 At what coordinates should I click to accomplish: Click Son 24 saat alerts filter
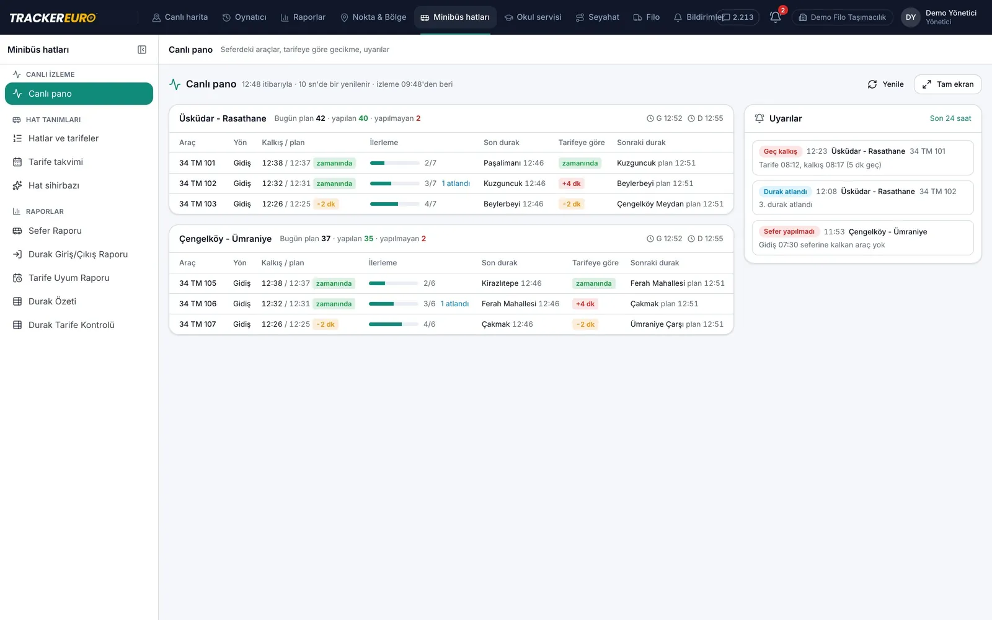coord(950,118)
